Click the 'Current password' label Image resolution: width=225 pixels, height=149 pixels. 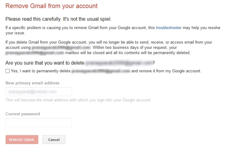[23, 114]
